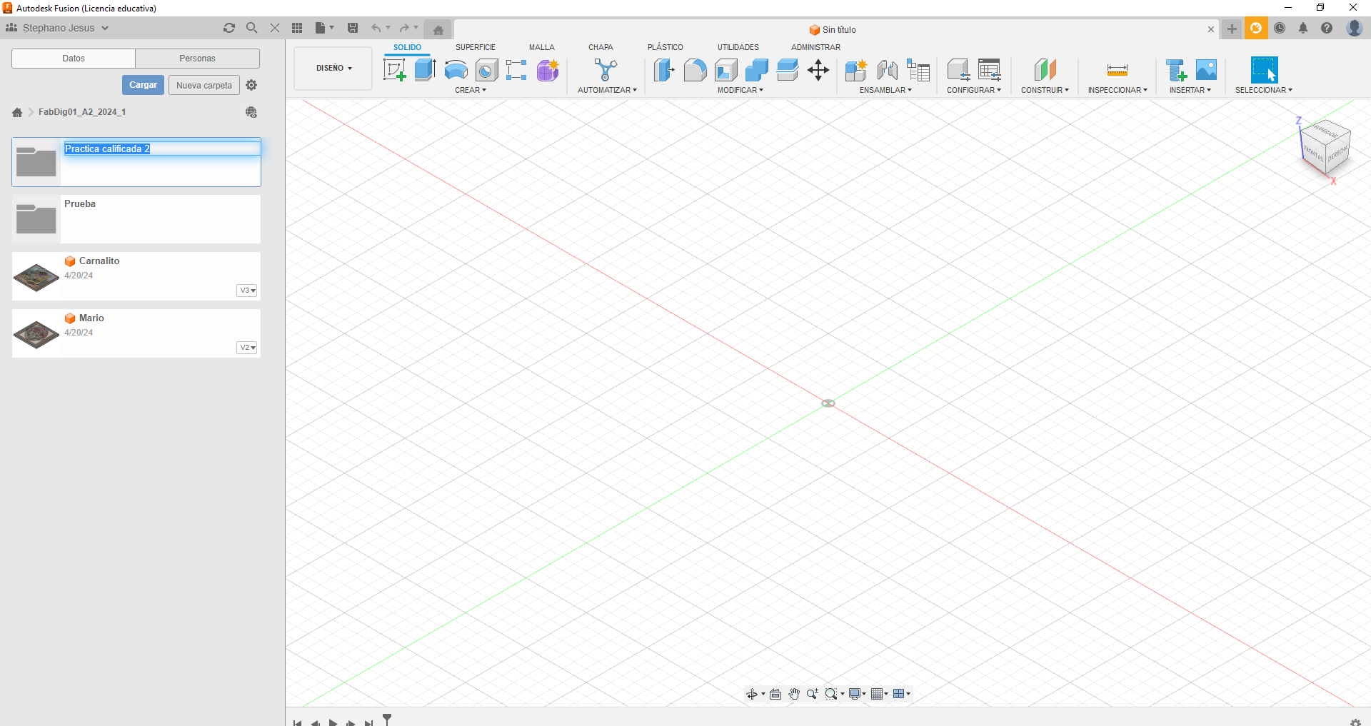
Task: Switch to the Malla tab
Action: click(542, 47)
